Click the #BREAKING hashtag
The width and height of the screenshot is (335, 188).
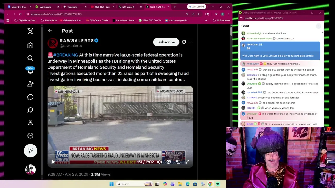pyautogui.click(x=65, y=55)
